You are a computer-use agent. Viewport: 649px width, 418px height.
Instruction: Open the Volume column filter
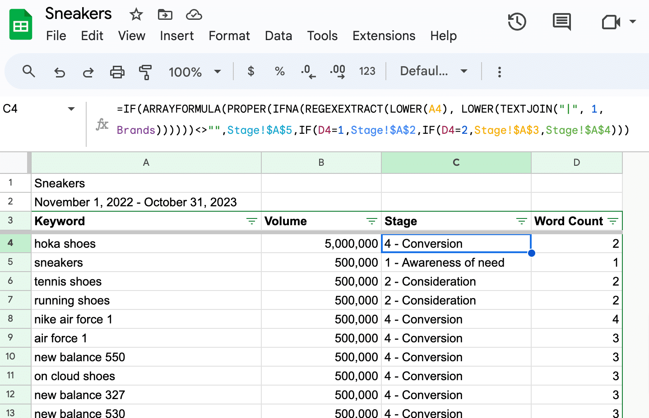371,221
